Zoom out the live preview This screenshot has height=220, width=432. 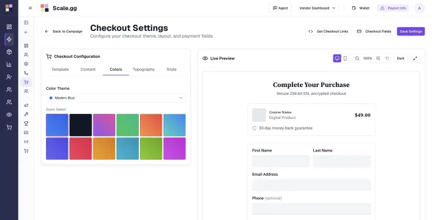(357, 58)
